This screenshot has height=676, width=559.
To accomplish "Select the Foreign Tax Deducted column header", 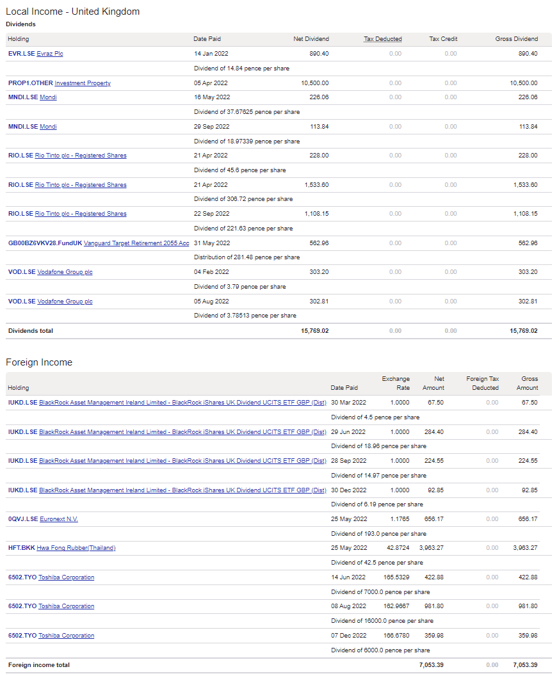I will 482,383.
